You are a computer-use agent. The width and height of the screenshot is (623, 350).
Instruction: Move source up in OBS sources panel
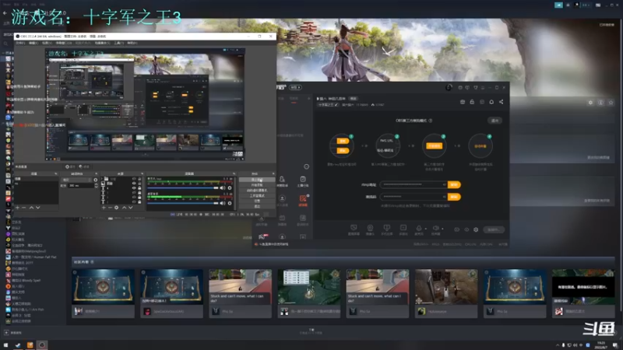[124, 208]
